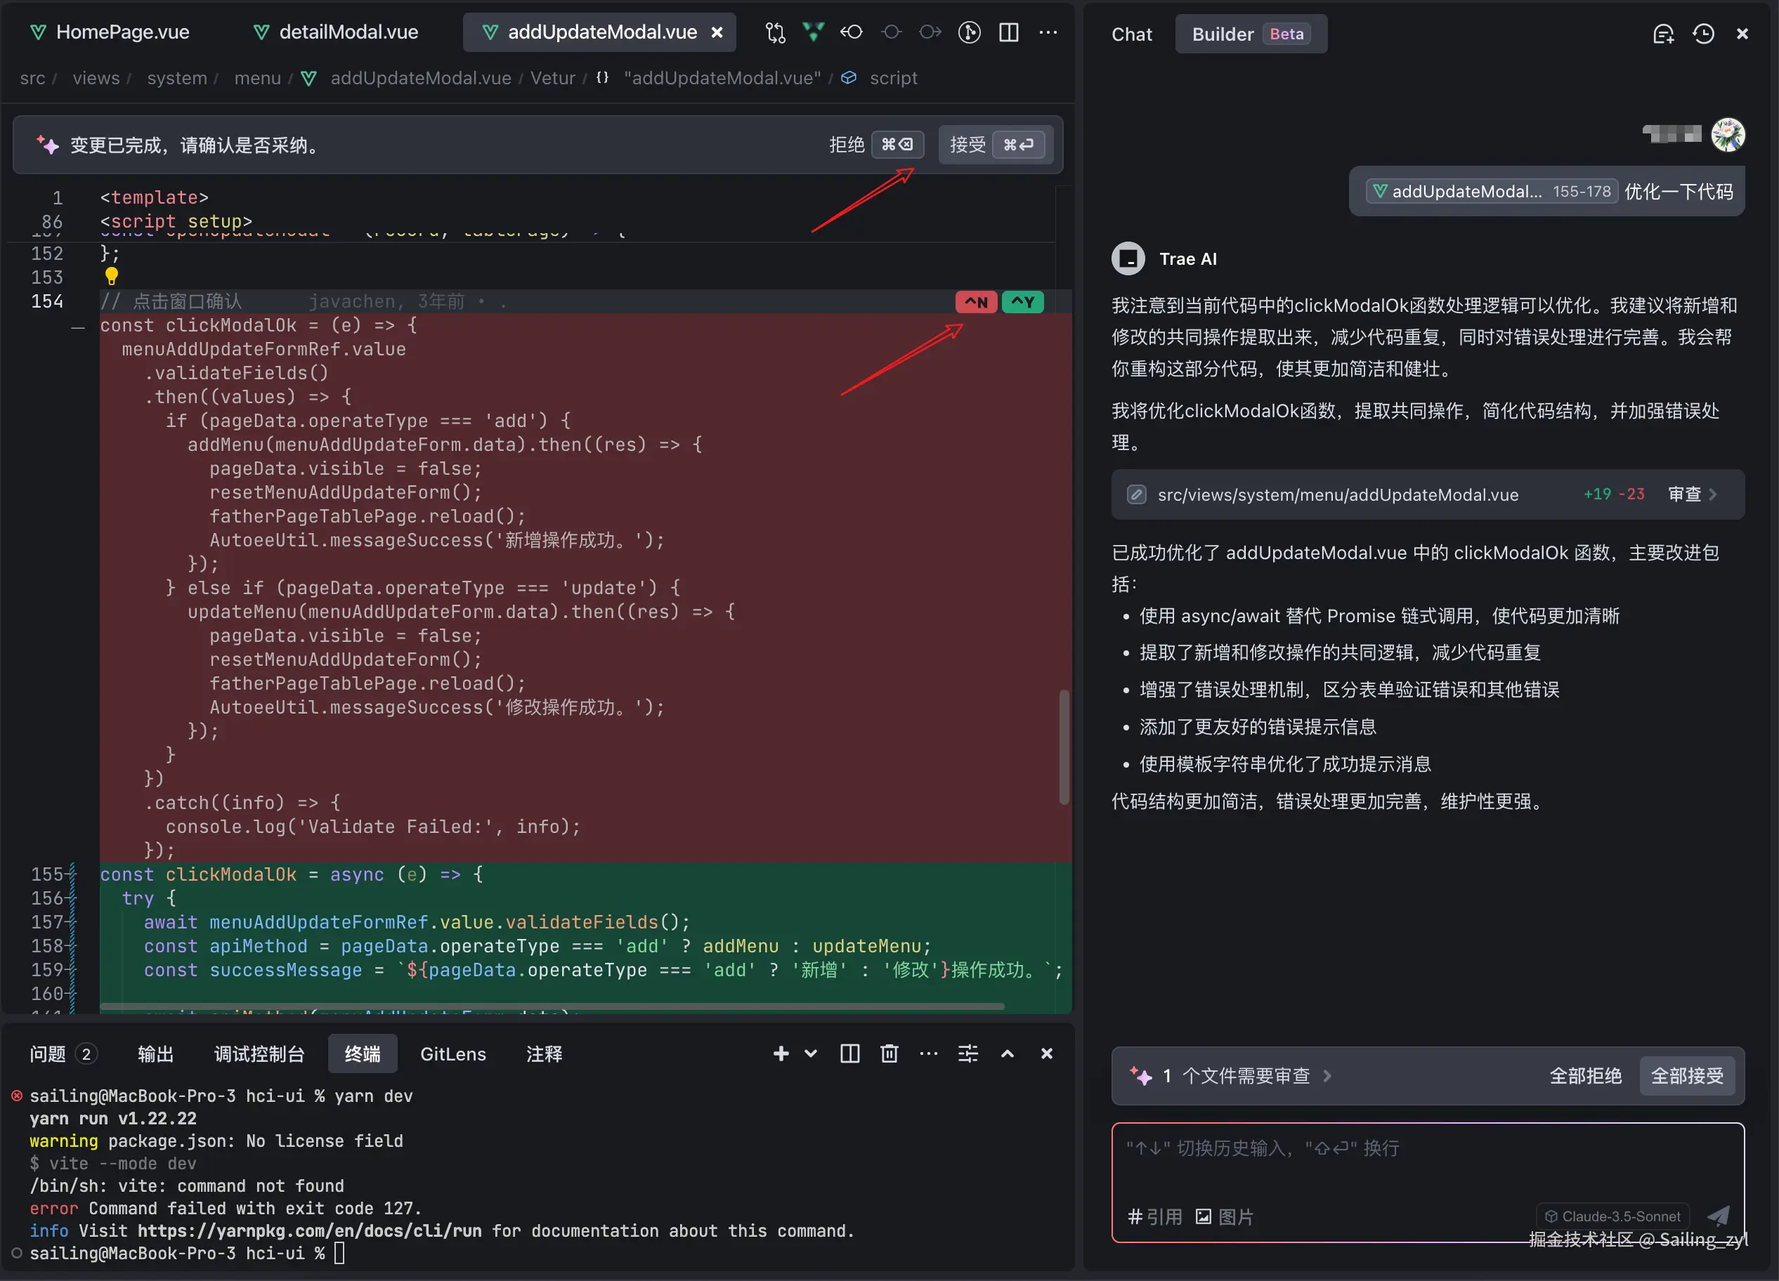Click the lightbulb quick-fix icon
Viewport: 1779px width, 1281px height.
[112, 276]
